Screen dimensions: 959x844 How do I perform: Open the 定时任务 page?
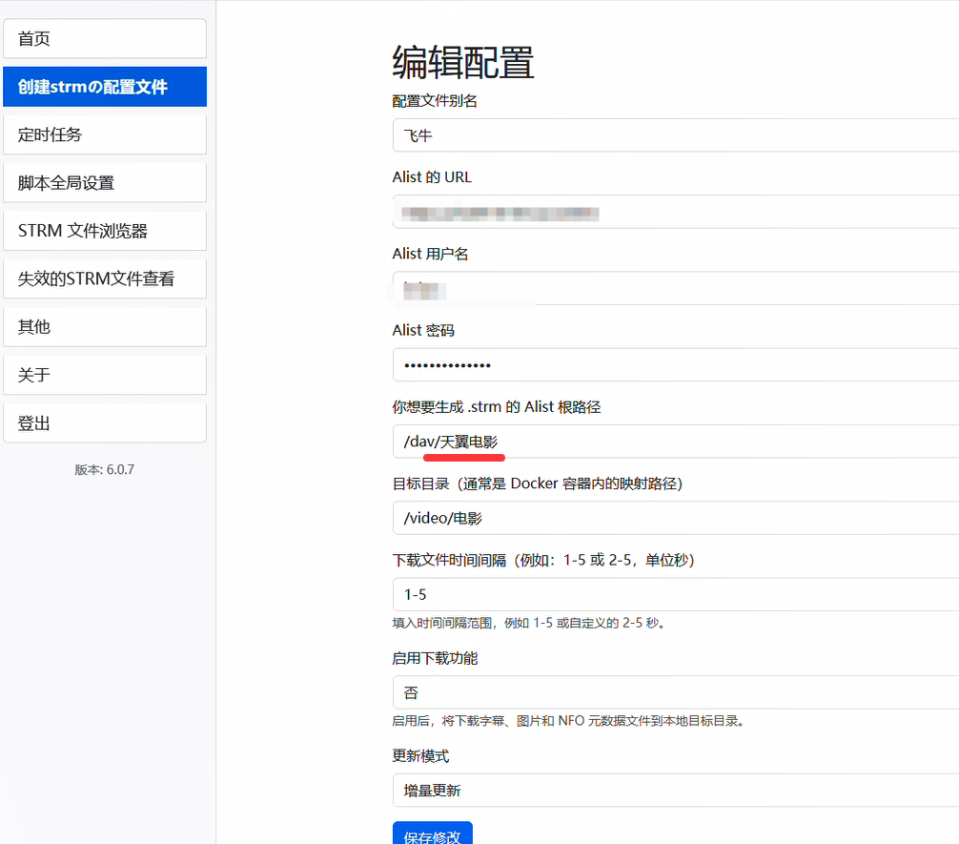(105, 134)
